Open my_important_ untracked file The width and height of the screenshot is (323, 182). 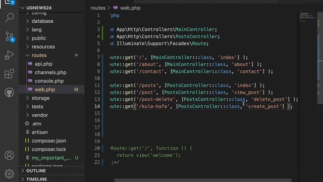pos(51,158)
